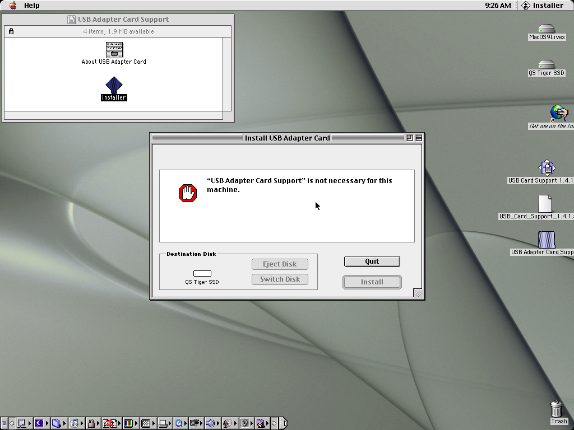This screenshot has height=430, width=574.
Task: Open the Keychain padlock control strip module
Action: [x=93, y=423]
